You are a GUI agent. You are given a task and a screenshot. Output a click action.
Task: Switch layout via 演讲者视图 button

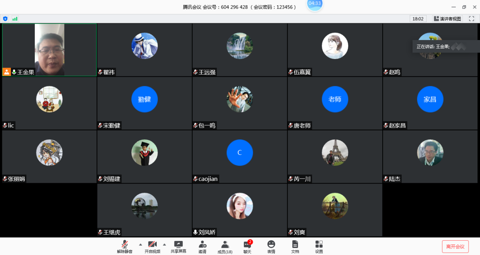click(x=447, y=19)
